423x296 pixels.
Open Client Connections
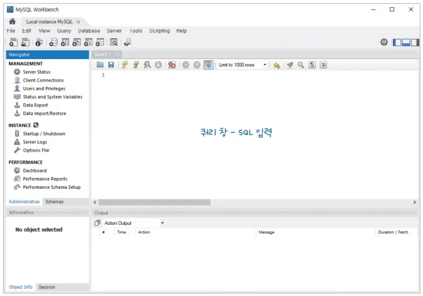pos(43,80)
